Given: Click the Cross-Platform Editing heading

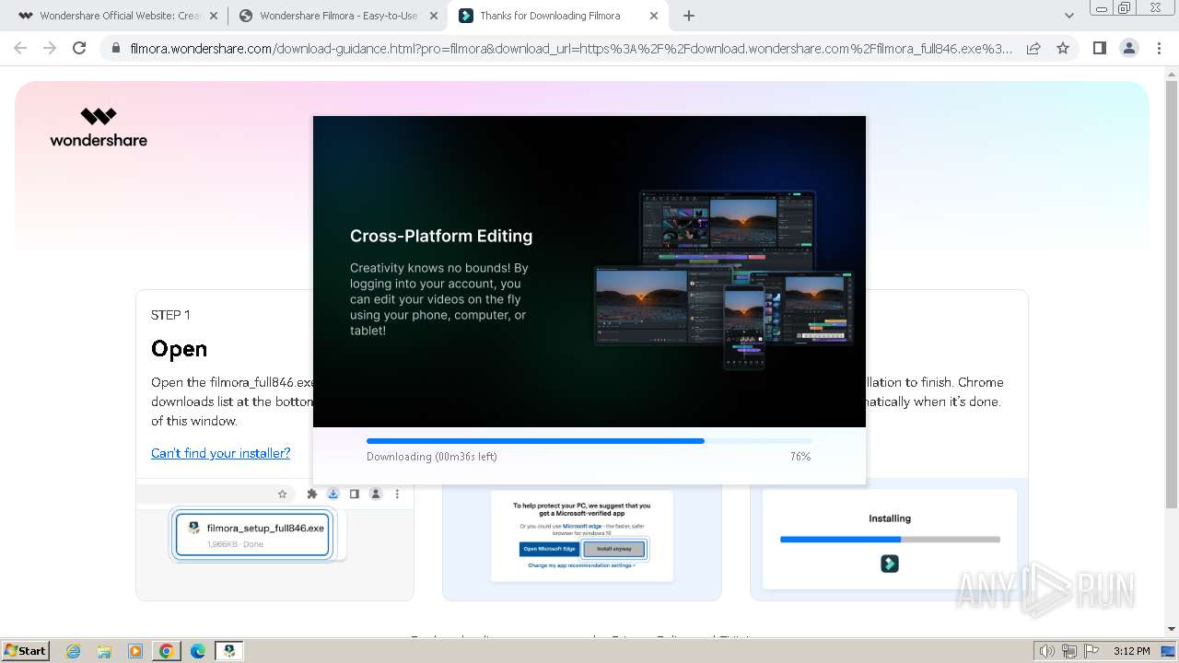Looking at the screenshot, I should coord(441,236).
